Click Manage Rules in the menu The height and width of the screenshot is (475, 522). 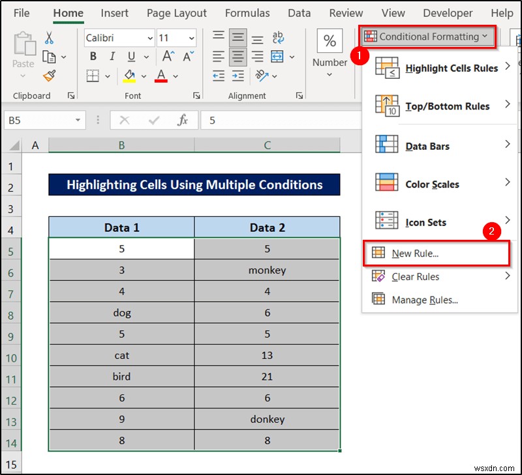pyautogui.click(x=425, y=298)
